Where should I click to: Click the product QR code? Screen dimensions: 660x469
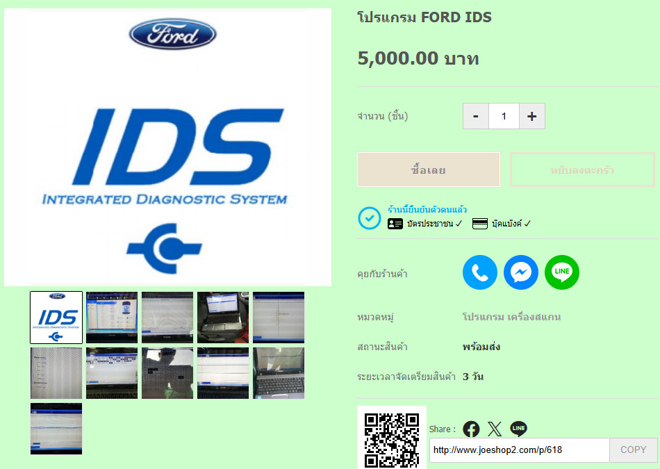pyautogui.click(x=392, y=439)
